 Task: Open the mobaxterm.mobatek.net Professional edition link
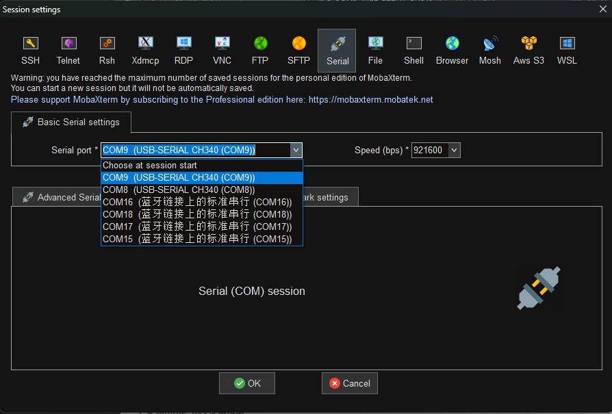pos(371,99)
